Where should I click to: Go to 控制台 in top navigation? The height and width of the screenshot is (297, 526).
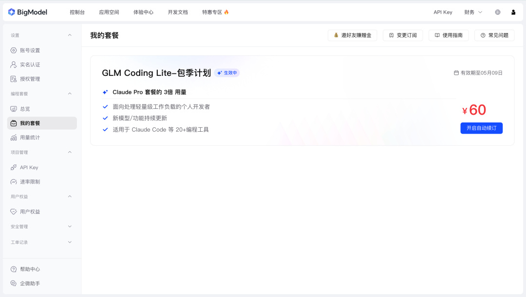tap(77, 12)
